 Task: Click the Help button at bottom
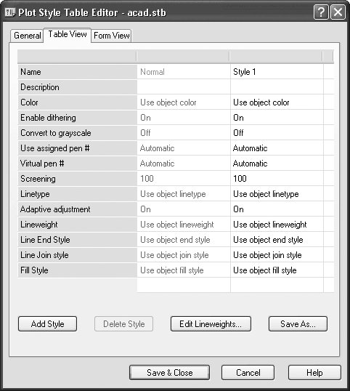[x=314, y=373]
